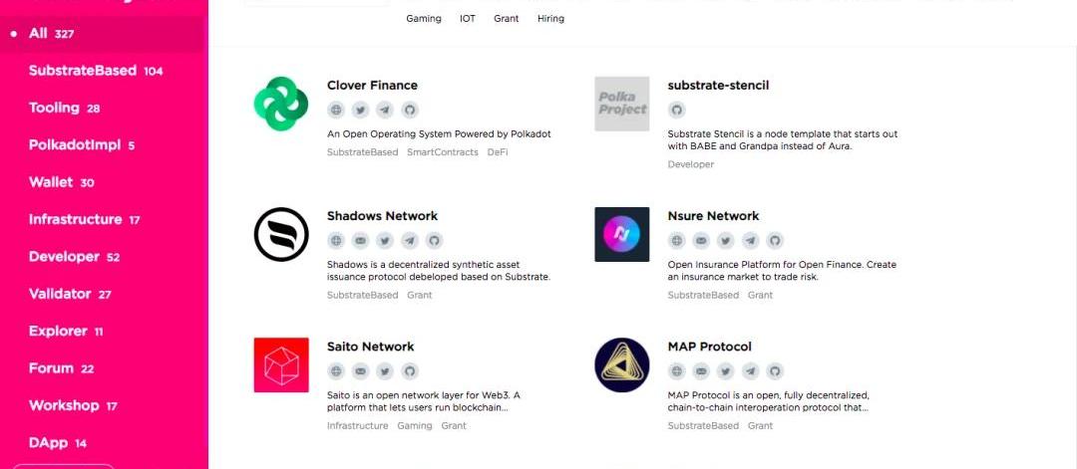This screenshot has width=1077, height=469.
Task: Click Clover Finance's Twitter icon
Action: 361,110
